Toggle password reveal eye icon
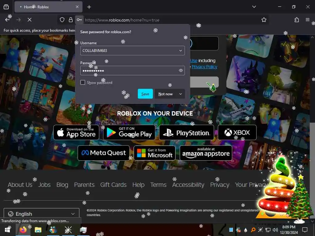 181,70
